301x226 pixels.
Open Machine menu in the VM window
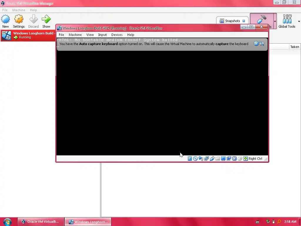click(75, 35)
